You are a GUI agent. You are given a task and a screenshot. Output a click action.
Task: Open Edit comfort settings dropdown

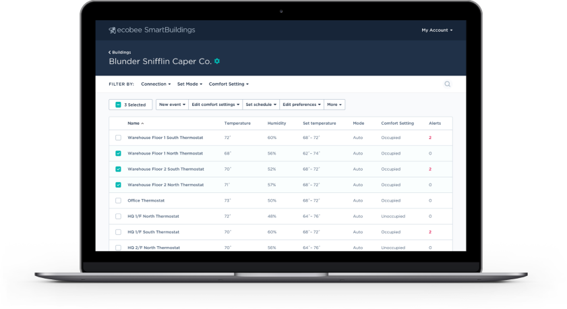click(216, 105)
